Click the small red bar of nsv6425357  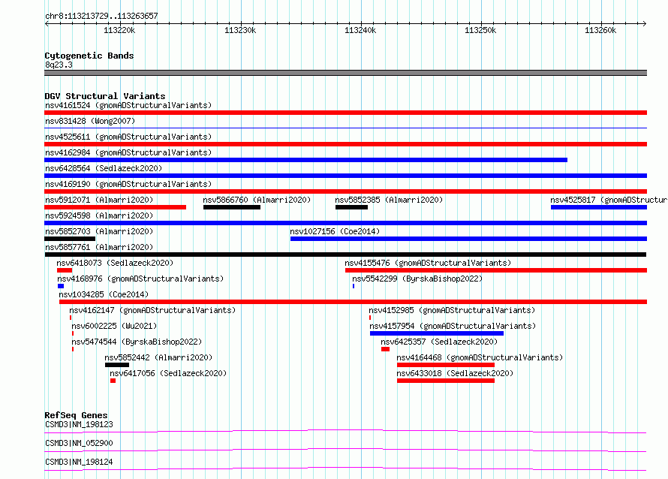point(385,349)
